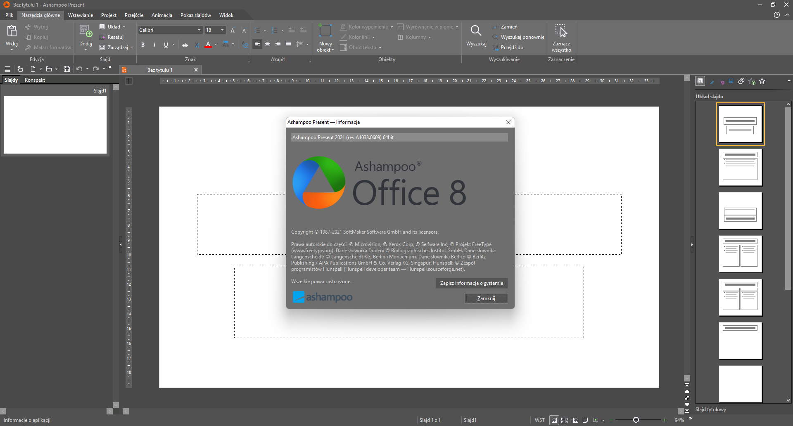Click the Resetuj slide button
The image size is (793, 426).
click(x=112, y=37)
